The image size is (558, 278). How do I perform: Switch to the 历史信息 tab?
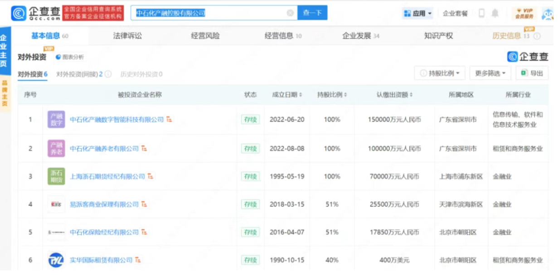click(511, 36)
